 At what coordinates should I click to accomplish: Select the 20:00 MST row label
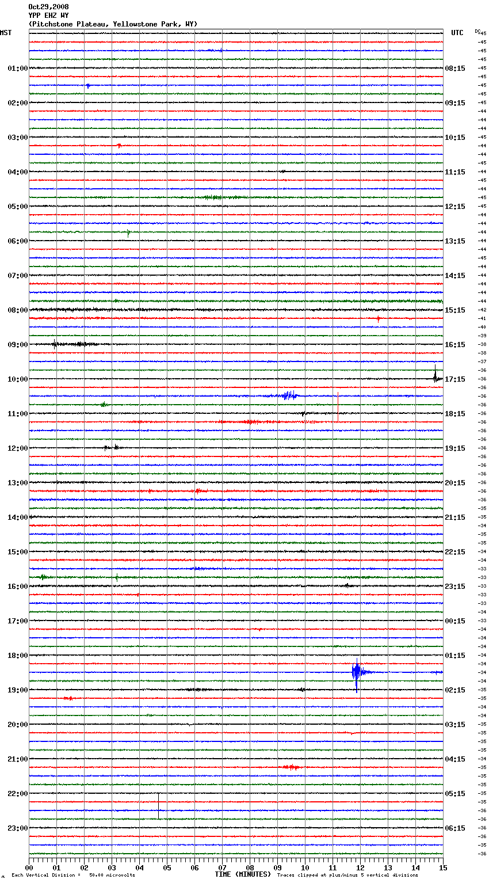coord(18,725)
